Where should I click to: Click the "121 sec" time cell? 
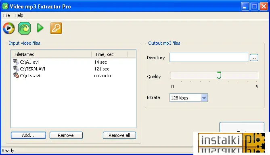[102, 69]
